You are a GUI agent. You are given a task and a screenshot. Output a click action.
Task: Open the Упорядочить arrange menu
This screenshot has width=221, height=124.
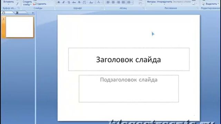(164, 2)
